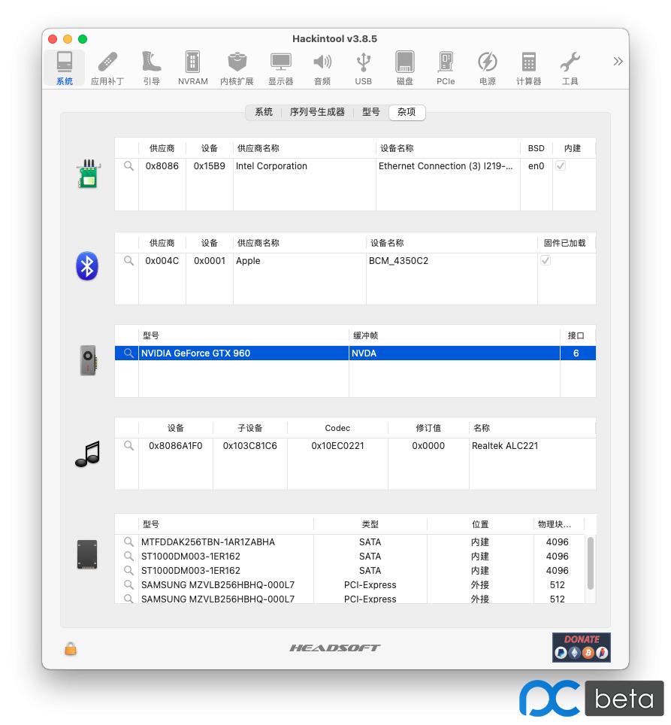
Task: Toggle 固件已加载 checkbox for BCM_4350C2
Action: 546,260
